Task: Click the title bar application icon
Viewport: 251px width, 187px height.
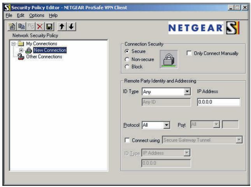Action: click(x=7, y=8)
